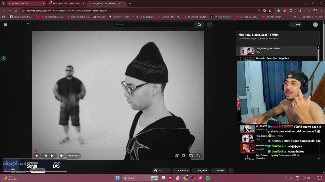Seek using the video progress bar

tap(118, 151)
